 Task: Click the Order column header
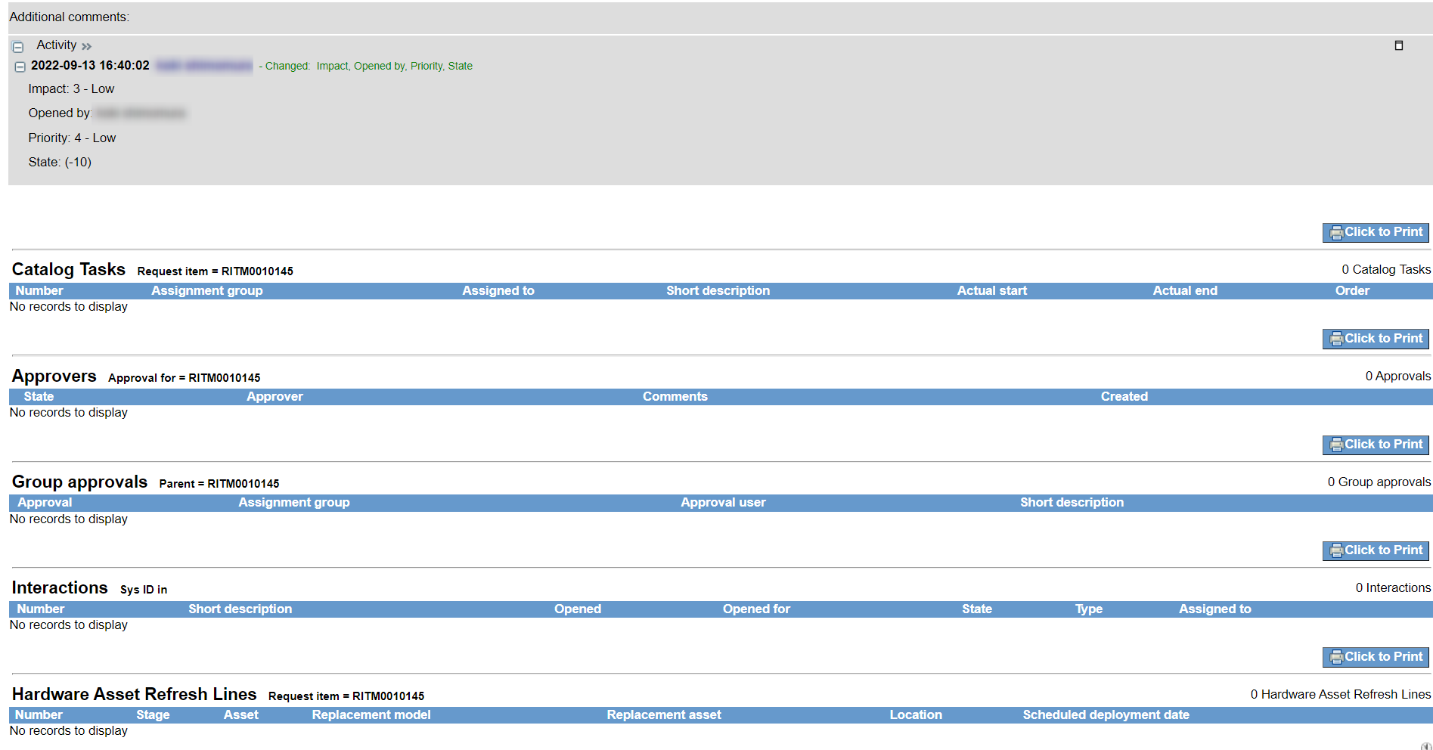tap(1352, 290)
